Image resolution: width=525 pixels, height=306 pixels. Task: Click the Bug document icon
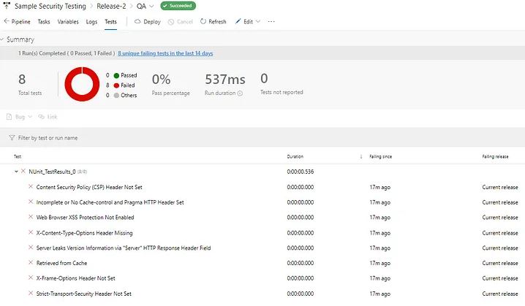pos(9,117)
